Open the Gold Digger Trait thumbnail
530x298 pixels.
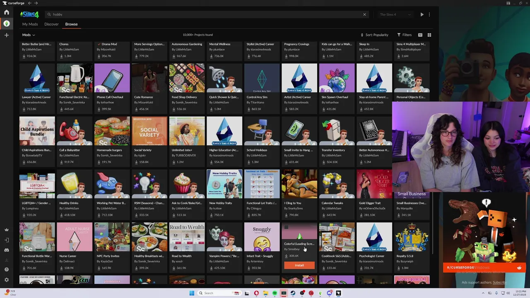click(x=374, y=184)
